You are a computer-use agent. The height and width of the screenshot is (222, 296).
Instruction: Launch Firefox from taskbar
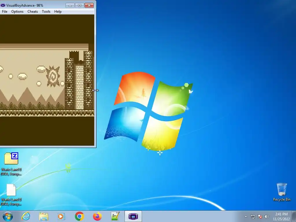[97, 216]
